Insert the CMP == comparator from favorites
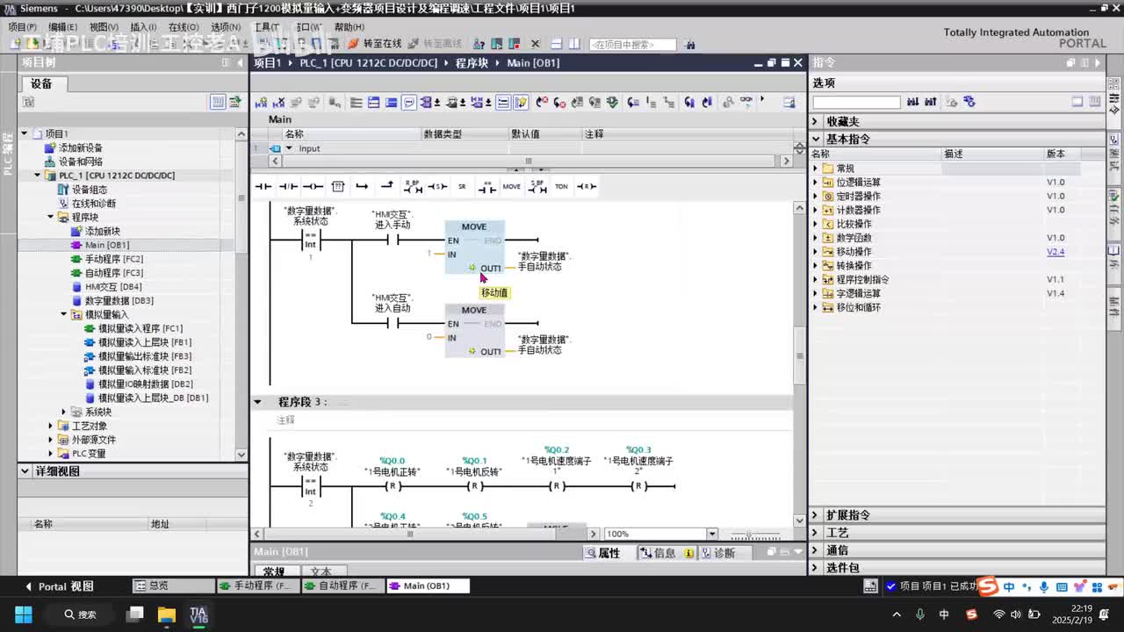Image resolution: width=1124 pixels, height=632 pixels. pyautogui.click(x=487, y=186)
